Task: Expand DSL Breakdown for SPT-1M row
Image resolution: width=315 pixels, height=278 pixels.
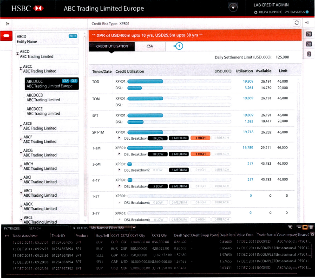Action: point(119,138)
